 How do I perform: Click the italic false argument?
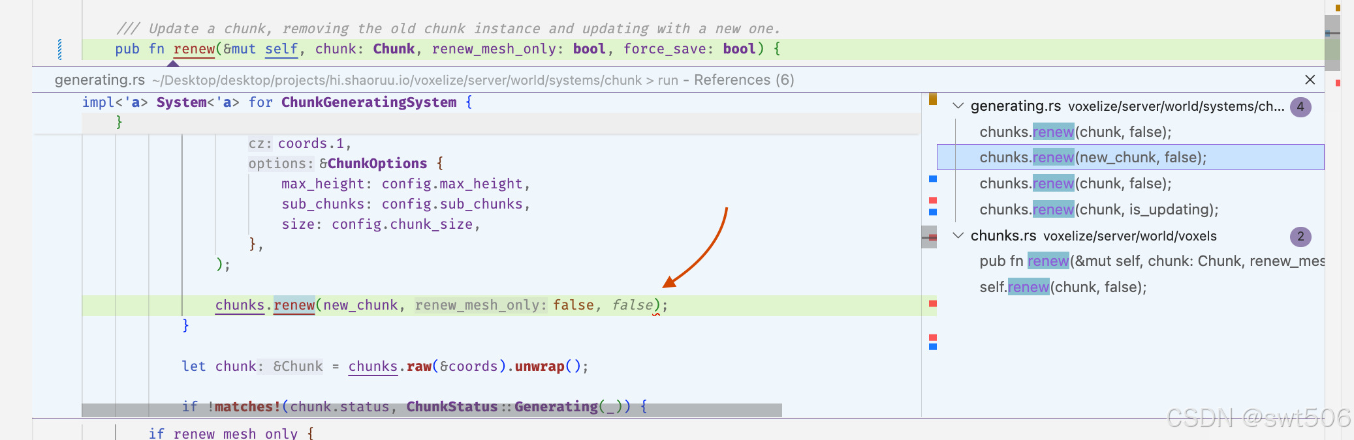tap(633, 305)
